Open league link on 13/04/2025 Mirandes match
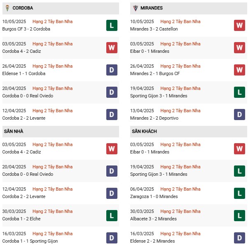 point(180,111)
